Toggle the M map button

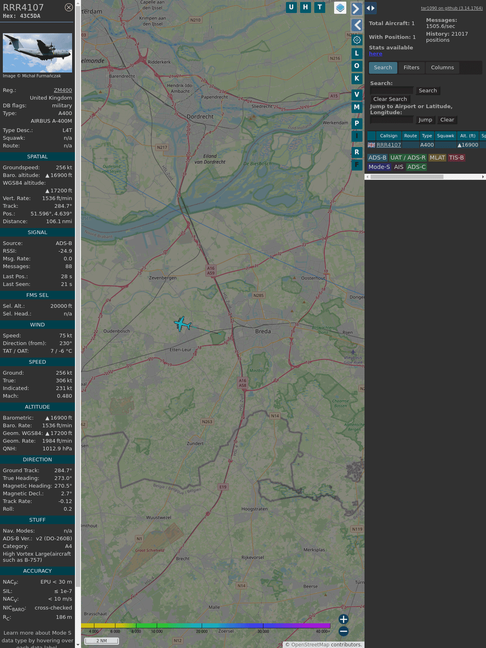[x=357, y=107]
